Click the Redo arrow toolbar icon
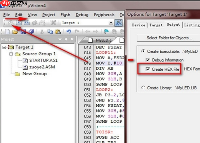Screen dimensions: 200x143 click(77, 31)
